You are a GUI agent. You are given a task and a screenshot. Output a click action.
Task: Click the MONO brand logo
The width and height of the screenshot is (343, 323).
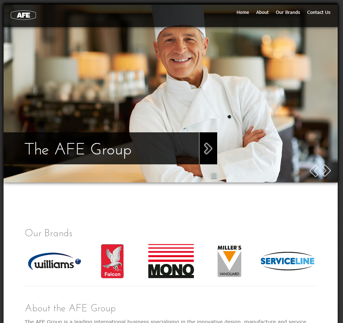(171, 261)
